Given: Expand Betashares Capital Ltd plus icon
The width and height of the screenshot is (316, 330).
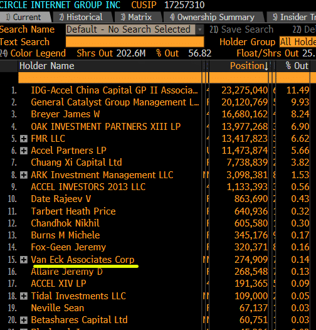Looking at the screenshot, I should [x=24, y=320].
